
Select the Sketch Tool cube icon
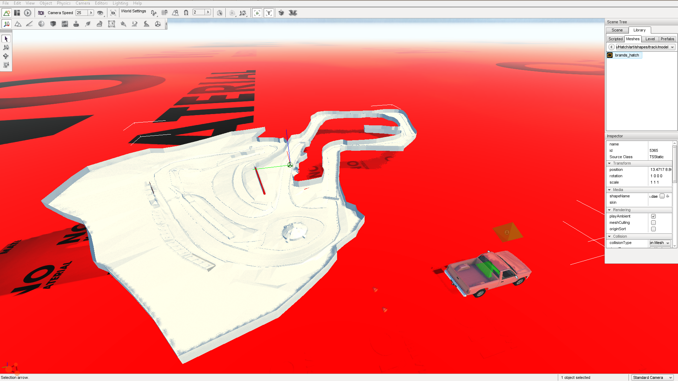point(53,24)
